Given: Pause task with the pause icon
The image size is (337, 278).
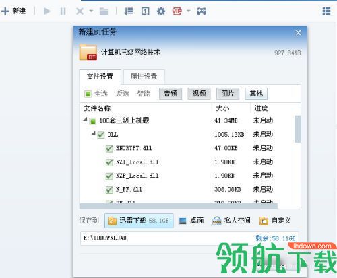Looking at the screenshot, I should tap(63, 11).
